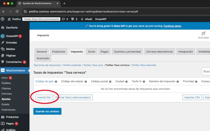Viewport: 210px width, 131px height.
Task: Switch to the Integración tab
Action: pos(186,52)
